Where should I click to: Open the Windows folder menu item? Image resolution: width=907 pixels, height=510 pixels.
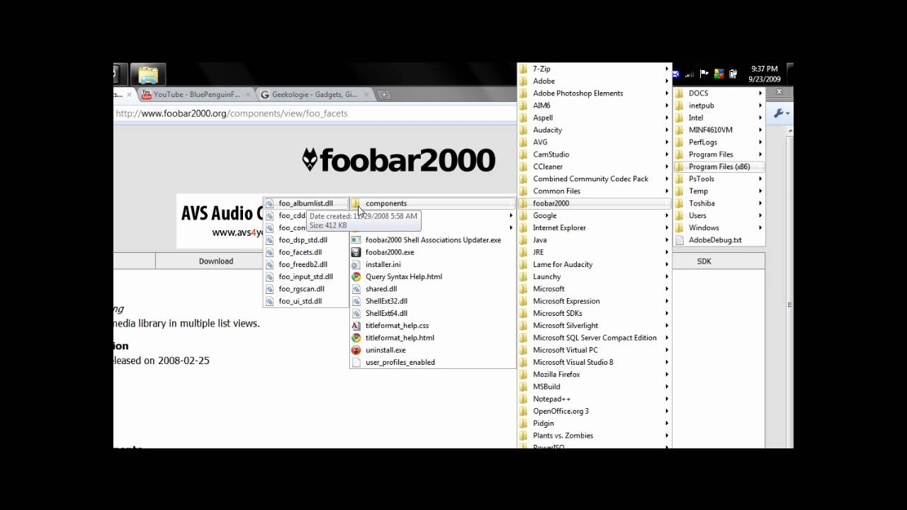click(x=719, y=228)
